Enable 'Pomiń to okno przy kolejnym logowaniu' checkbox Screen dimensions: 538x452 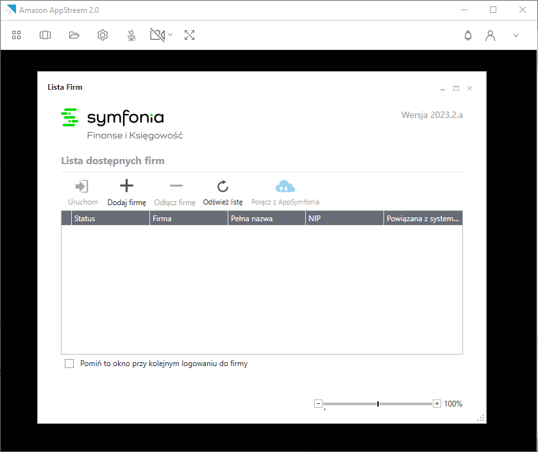tap(69, 364)
